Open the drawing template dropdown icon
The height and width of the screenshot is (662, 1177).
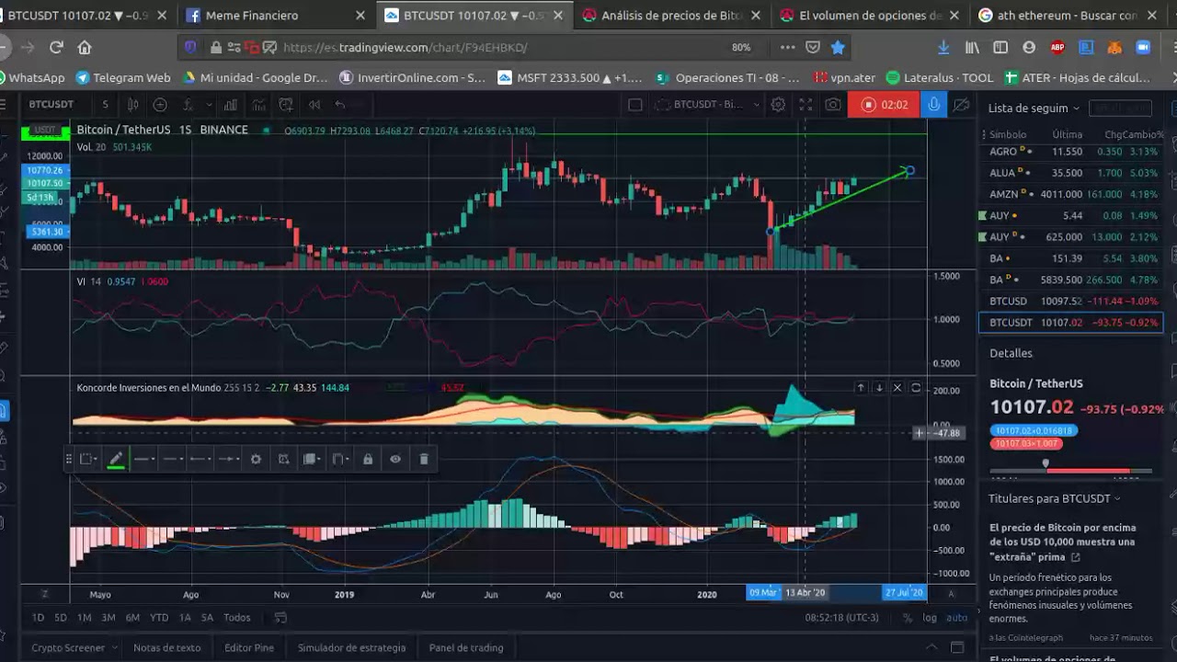tap(88, 459)
